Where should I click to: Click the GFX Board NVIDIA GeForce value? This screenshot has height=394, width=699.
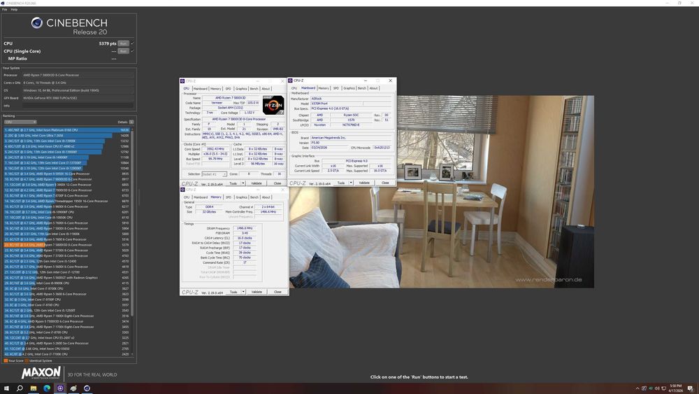point(78,98)
